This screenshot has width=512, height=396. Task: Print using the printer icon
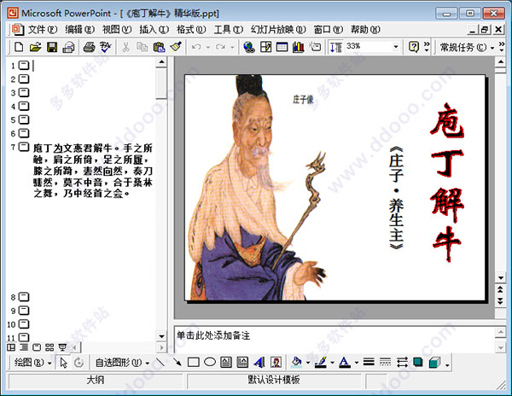pyautogui.click(x=89, y=47)
